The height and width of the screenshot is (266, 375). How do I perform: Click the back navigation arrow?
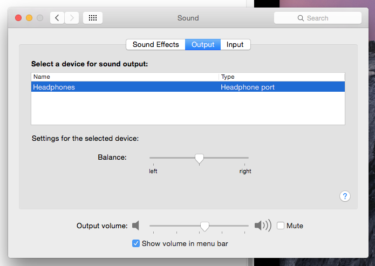pyautogui.click(x=57, y=18)
